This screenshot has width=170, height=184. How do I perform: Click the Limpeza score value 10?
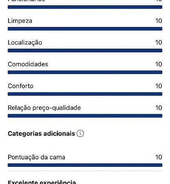coord(159,21)
